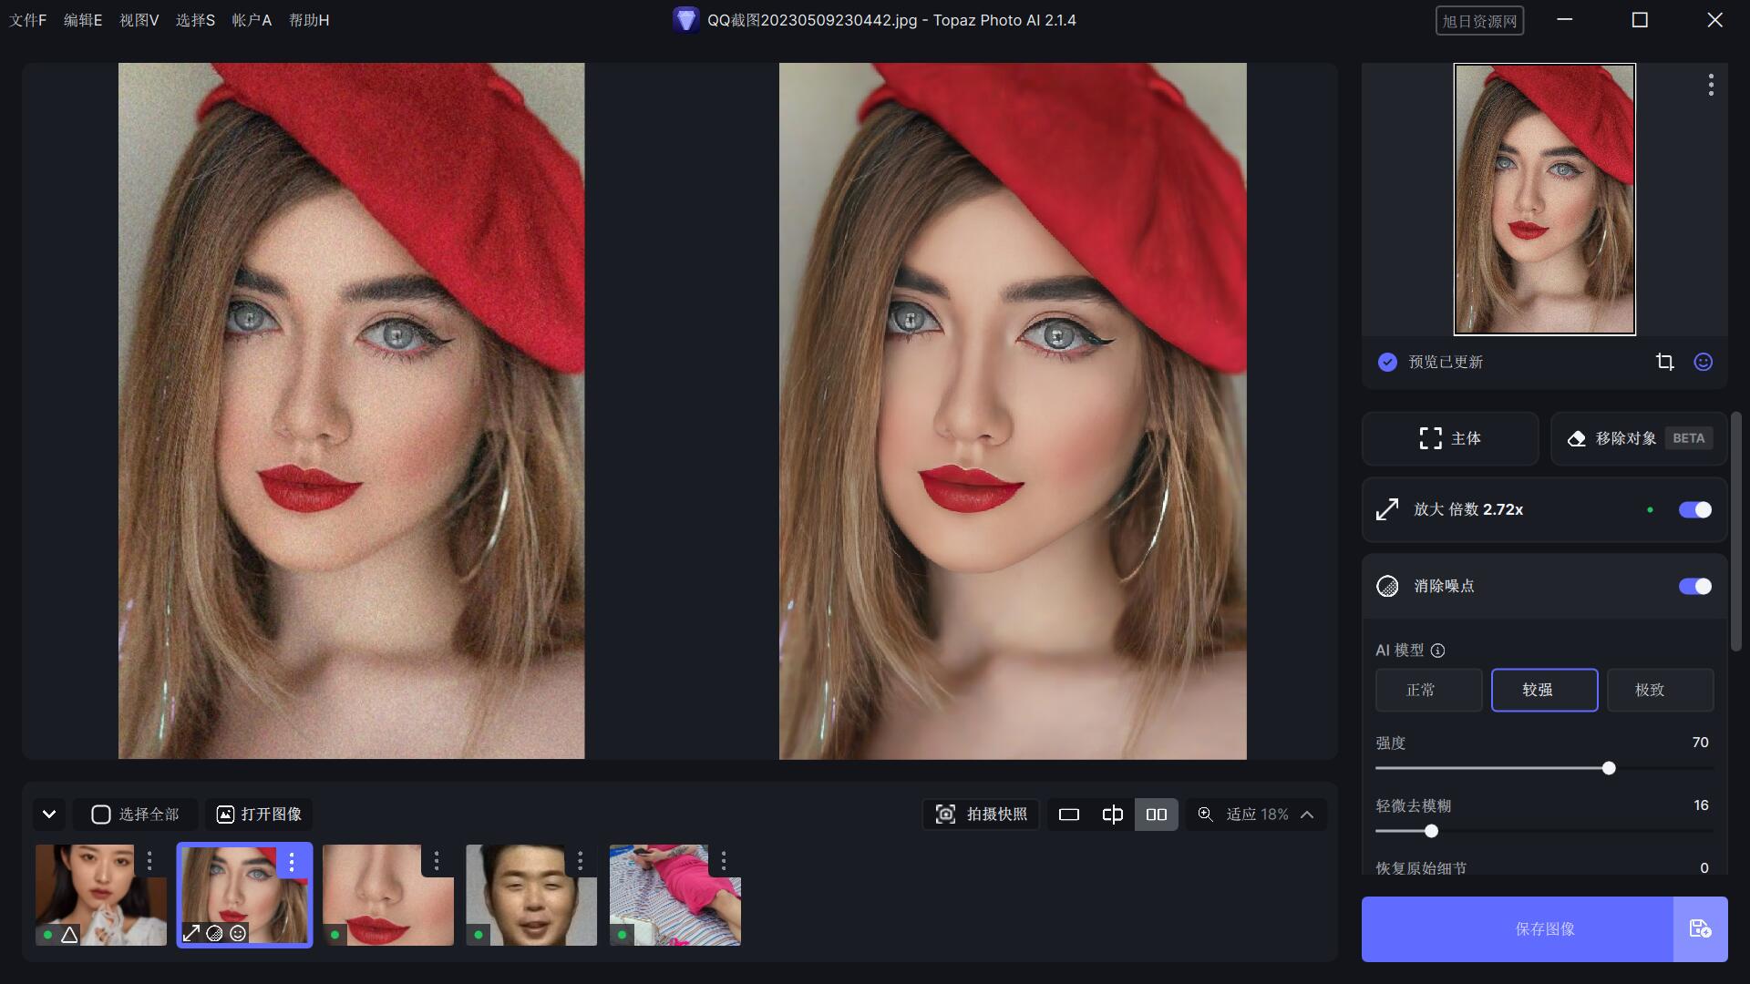Click the 放大 倍数 2.72x label
The image size is (1750, 984).
click(1468, 509)
